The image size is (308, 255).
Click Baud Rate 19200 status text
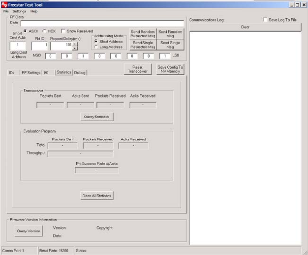(x=54, y=251)
